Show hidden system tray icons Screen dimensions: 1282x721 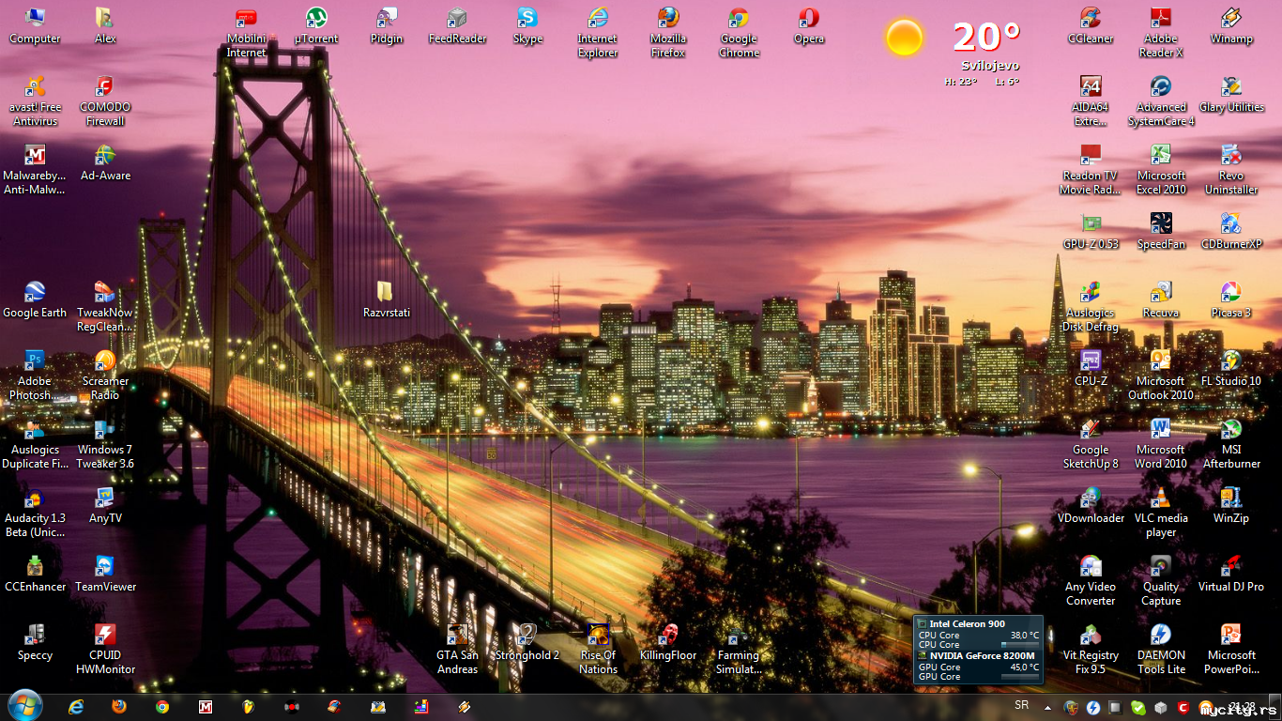1047,708
